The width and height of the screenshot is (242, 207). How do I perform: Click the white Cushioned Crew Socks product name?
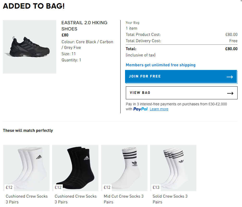[27, 199]
